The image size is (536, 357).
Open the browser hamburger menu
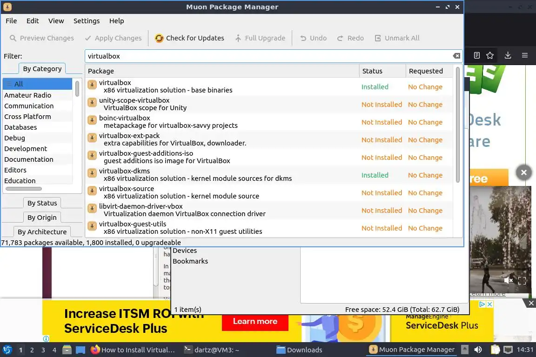coord(525,55)
